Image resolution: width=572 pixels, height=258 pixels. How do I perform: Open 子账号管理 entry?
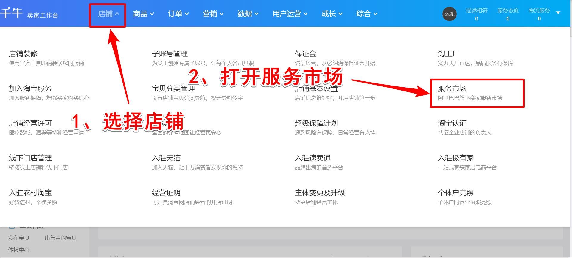point(170,54)
